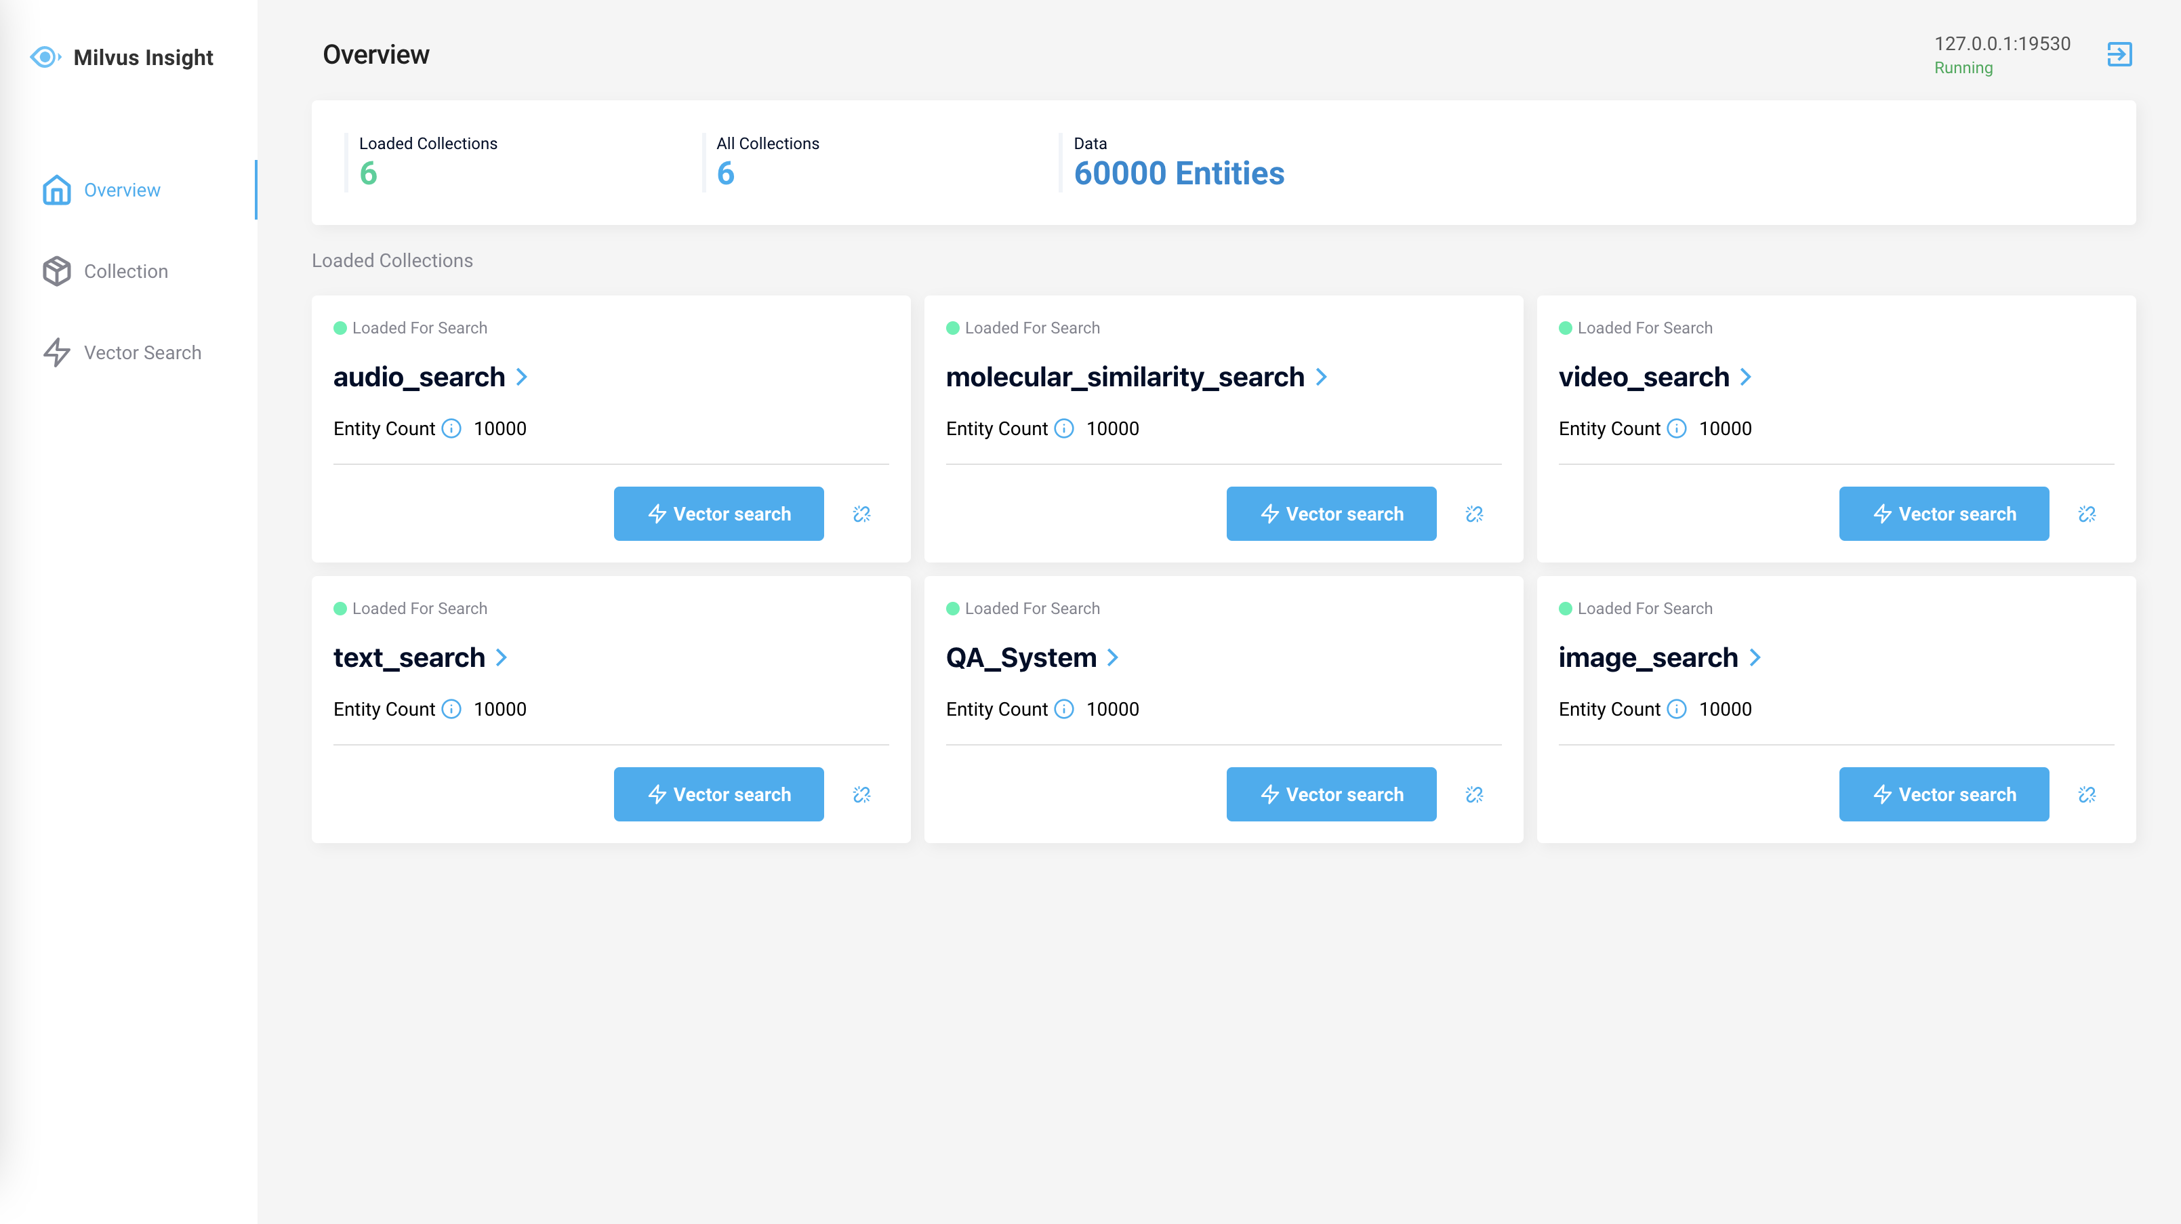Click the Entity Count info icon for audio_search
The image size is (2181, 1224).
tap(451, 428)
